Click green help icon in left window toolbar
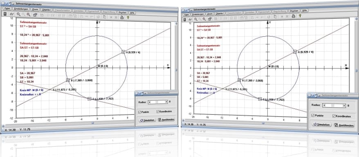The image size is (359, 157). tap(128, 18)
